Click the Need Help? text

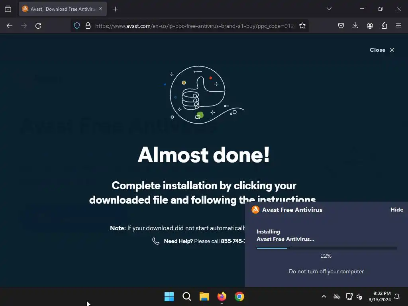click(x=178, y=241)
